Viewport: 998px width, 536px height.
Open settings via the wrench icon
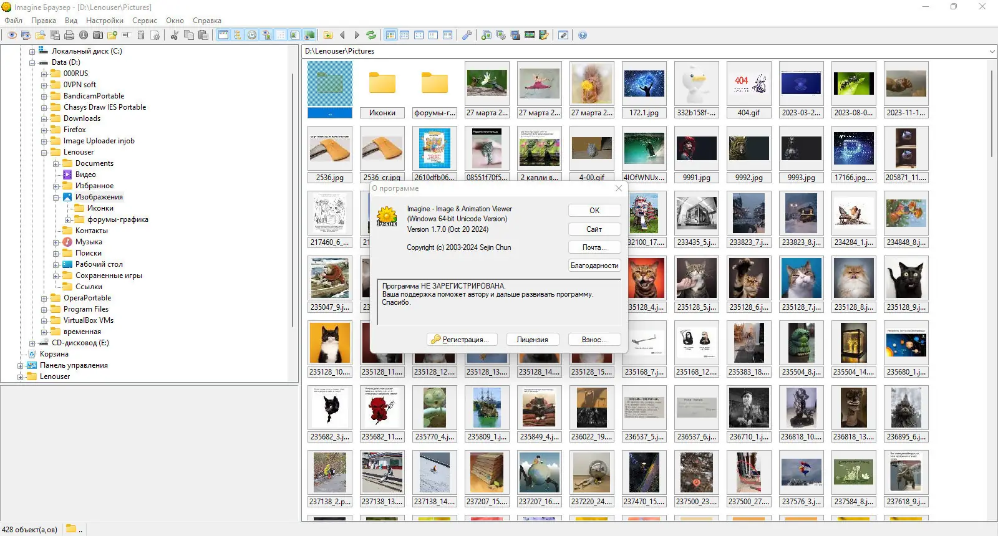467,36
